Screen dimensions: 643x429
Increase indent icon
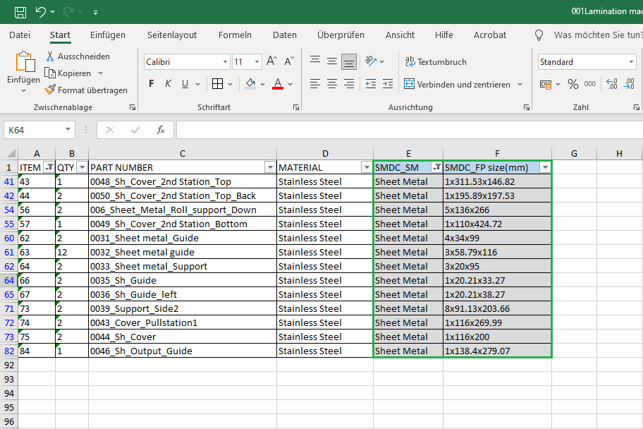point(388,84)
